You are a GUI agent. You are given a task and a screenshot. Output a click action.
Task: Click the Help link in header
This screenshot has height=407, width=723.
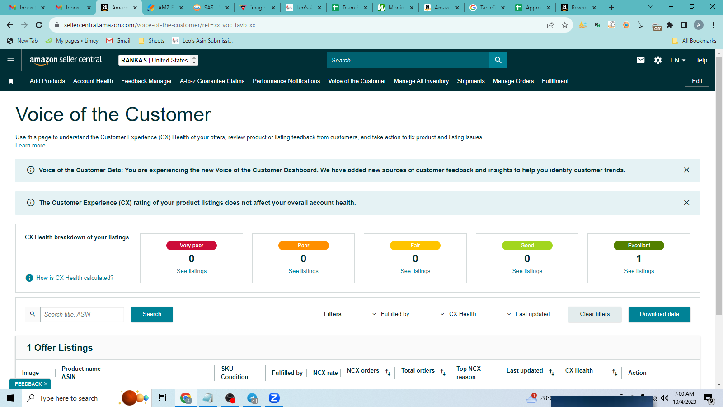(x=700, y=60)
